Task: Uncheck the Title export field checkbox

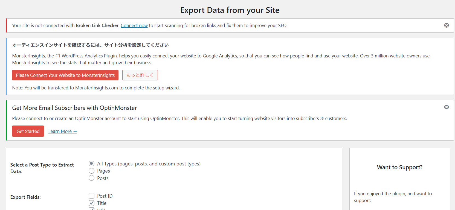Action: 92,203
